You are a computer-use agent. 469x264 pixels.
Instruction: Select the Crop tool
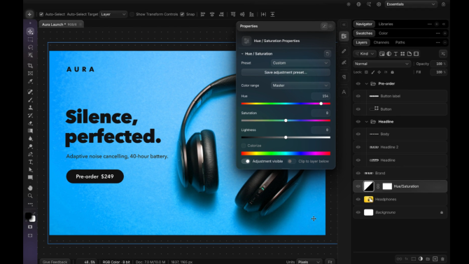point(30,66)
